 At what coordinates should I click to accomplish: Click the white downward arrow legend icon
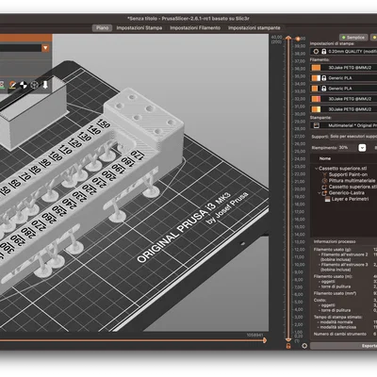click(x=45, y=85)
